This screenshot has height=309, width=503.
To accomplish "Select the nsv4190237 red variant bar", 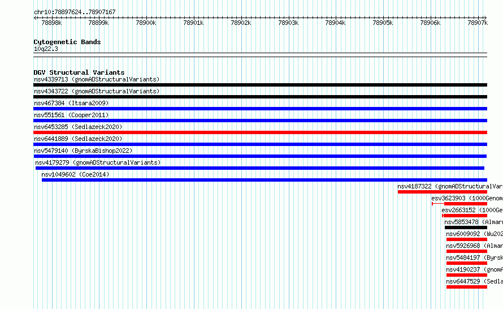I will (467, 275).
